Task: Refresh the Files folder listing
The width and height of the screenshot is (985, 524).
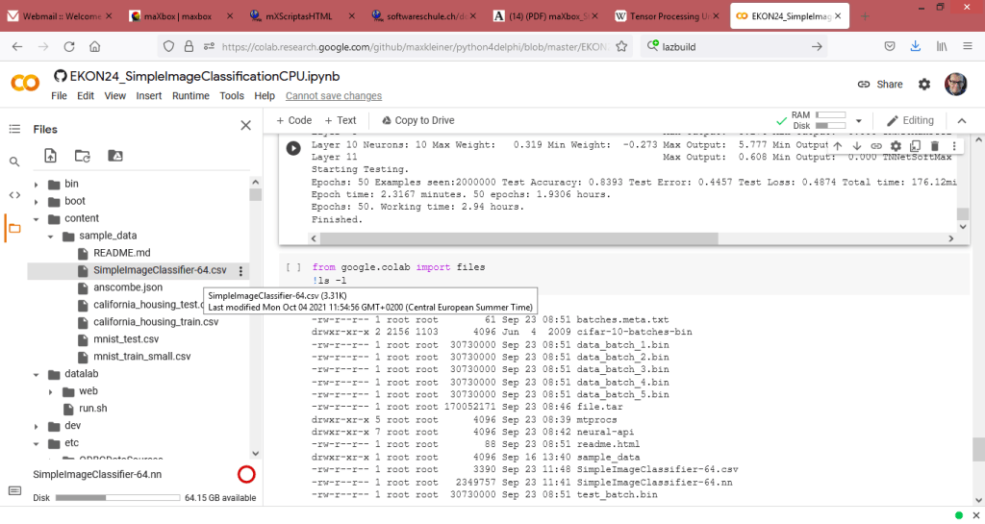Action: click(83, 156)
